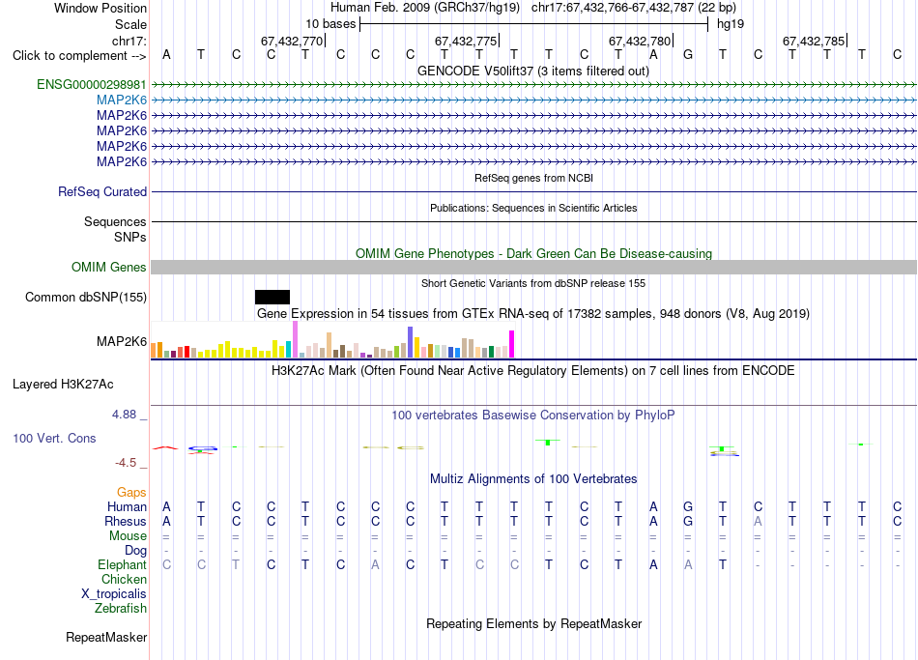
Task: Click the hg19 label next to scale bar
Action: [731, 24]
